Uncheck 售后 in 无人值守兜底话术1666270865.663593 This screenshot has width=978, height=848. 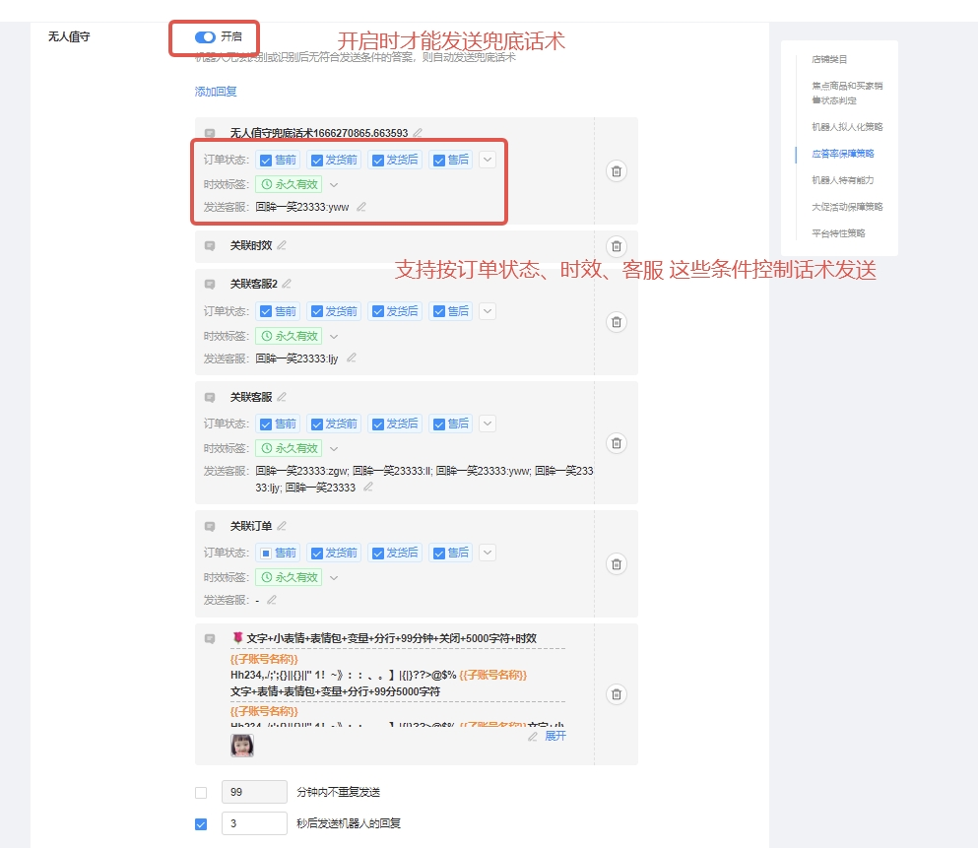click(x=439, y=161)
